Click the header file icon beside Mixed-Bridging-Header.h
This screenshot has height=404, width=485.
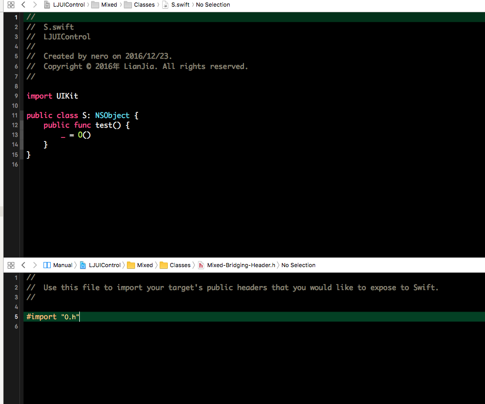[201, 265]
